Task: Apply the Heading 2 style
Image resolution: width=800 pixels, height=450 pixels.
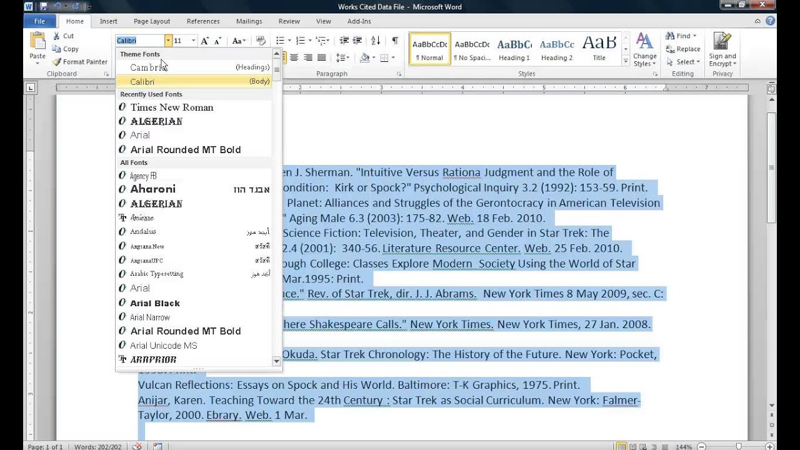Action: pos(557,49)
